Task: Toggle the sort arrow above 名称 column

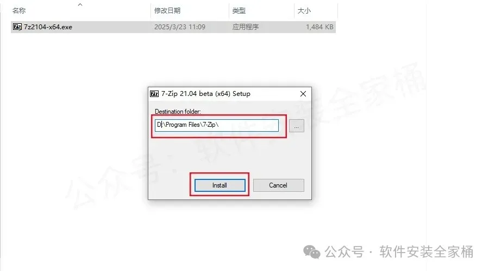Action: [x=80, y=5]
